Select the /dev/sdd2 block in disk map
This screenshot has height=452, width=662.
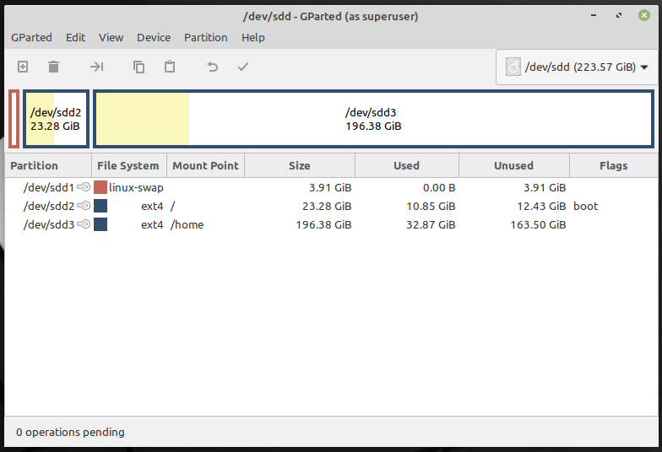tap(56, 119)
